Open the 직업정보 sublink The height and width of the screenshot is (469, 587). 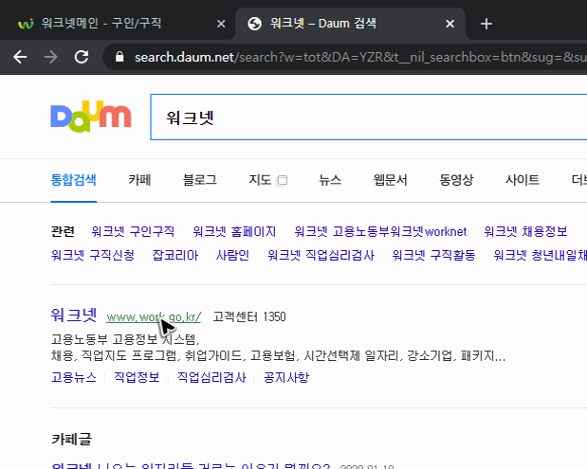pos(137,377)
